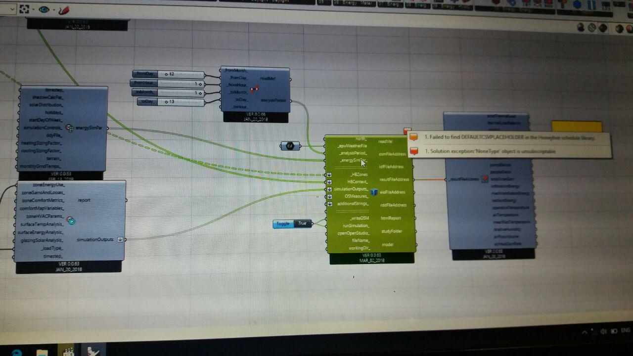The height and width of the screenshot is (356, 633).
Task: Click the runSimulation_ input label
Action: point(356,225)
